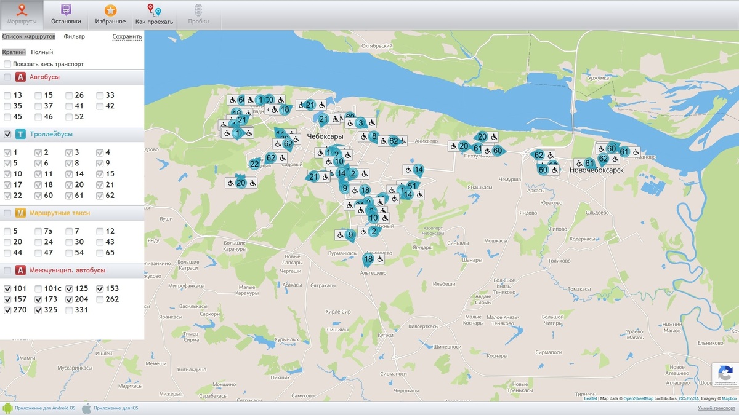Open the Пробки traffic tab
739x415 pixels.
click(198, 15)
